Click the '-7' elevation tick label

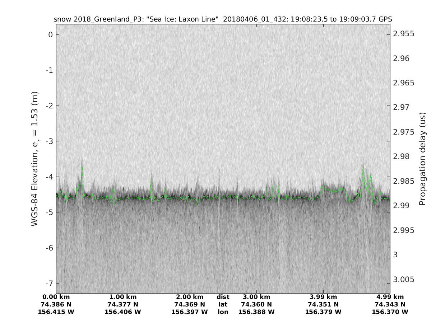point(49,283)
